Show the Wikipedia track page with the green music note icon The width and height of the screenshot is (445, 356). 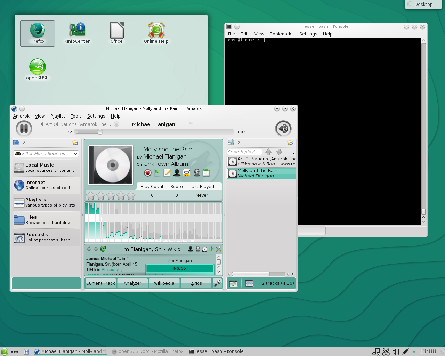211,249
